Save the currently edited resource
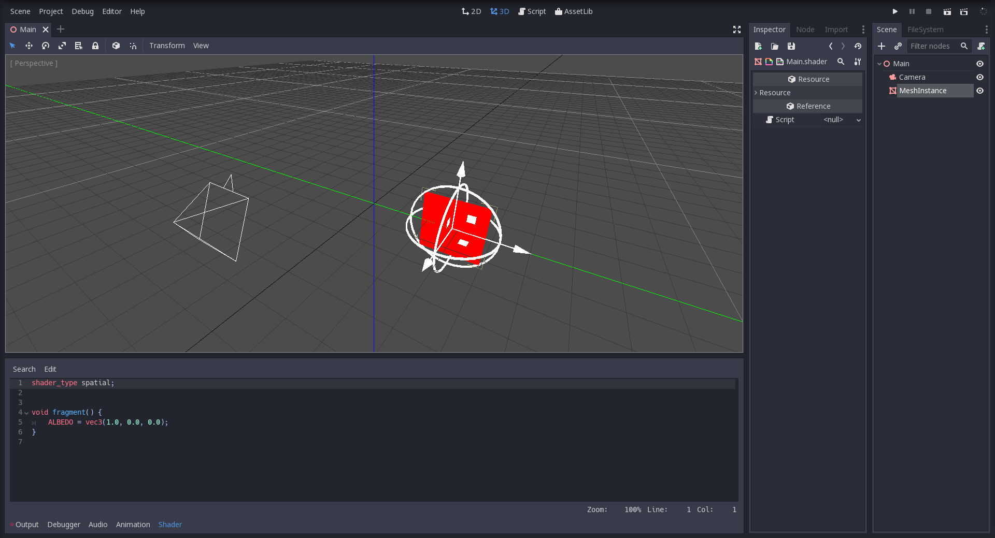995x538 pixels. click(791, 46)
